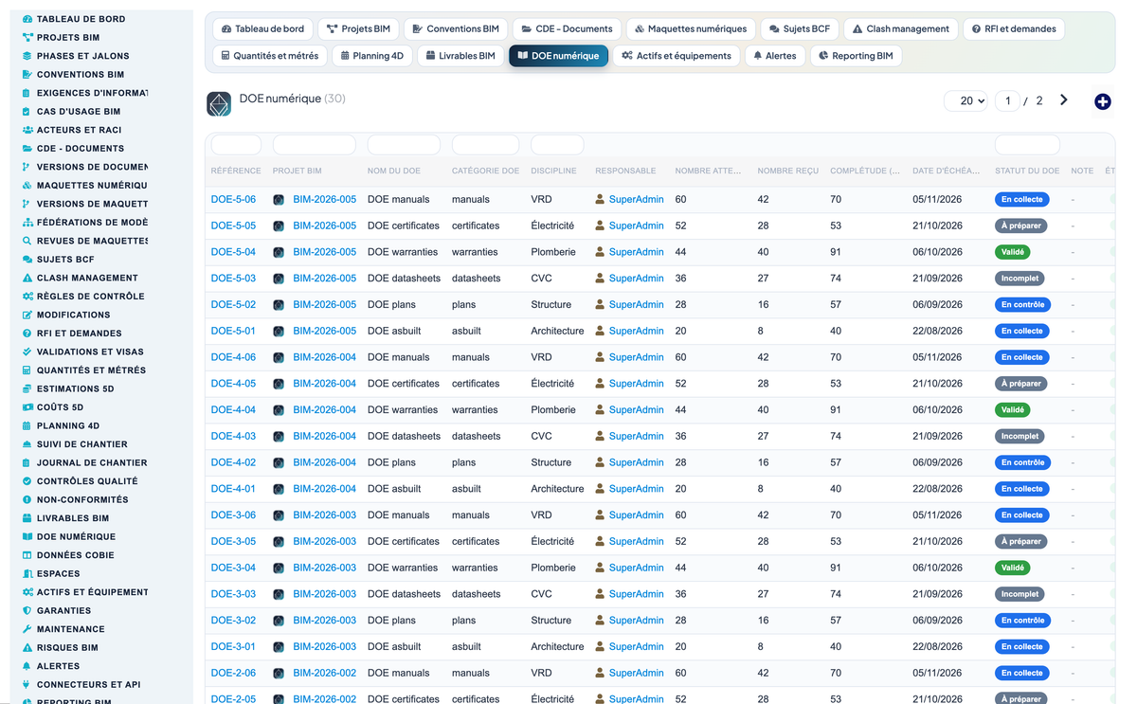1137x704 pixels.
Task: Open BIM-2026-005 link in DOE-5-04 row
Action: point(325,252)
